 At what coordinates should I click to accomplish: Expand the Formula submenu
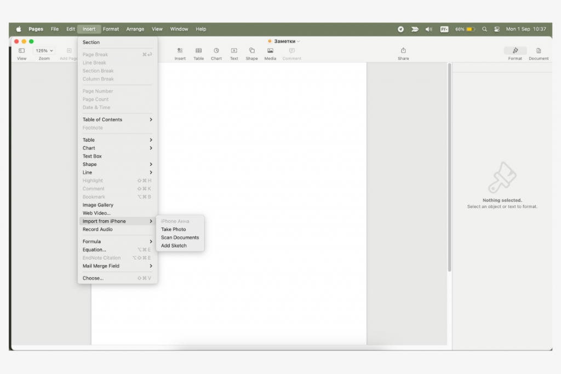coord(117,241)
